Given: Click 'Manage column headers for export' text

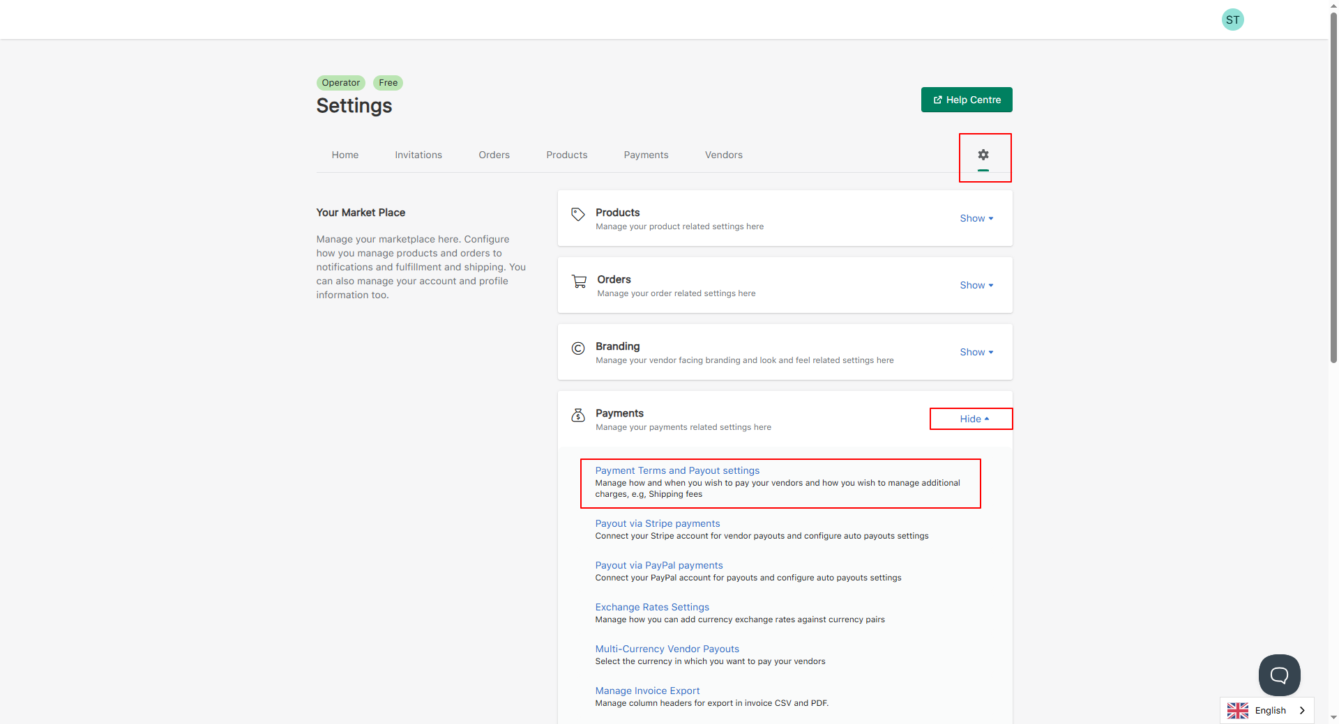Looking at the screenshot, I should pos(712,703).
